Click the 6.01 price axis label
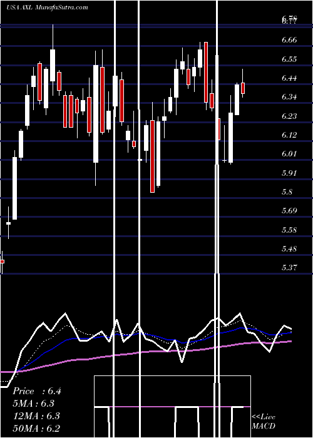Viewport: 313px width, 438px height. tap(289, 154)
